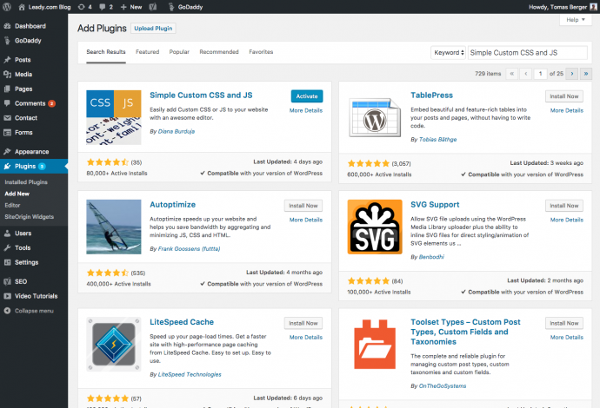The height and width of the screenshot is (408, 600).
Task: Open Media library from sidebar
Action: pos(23,74)
